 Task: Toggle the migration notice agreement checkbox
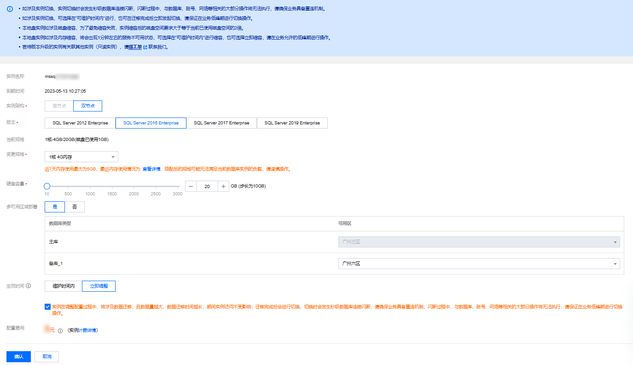coord(48,306)
